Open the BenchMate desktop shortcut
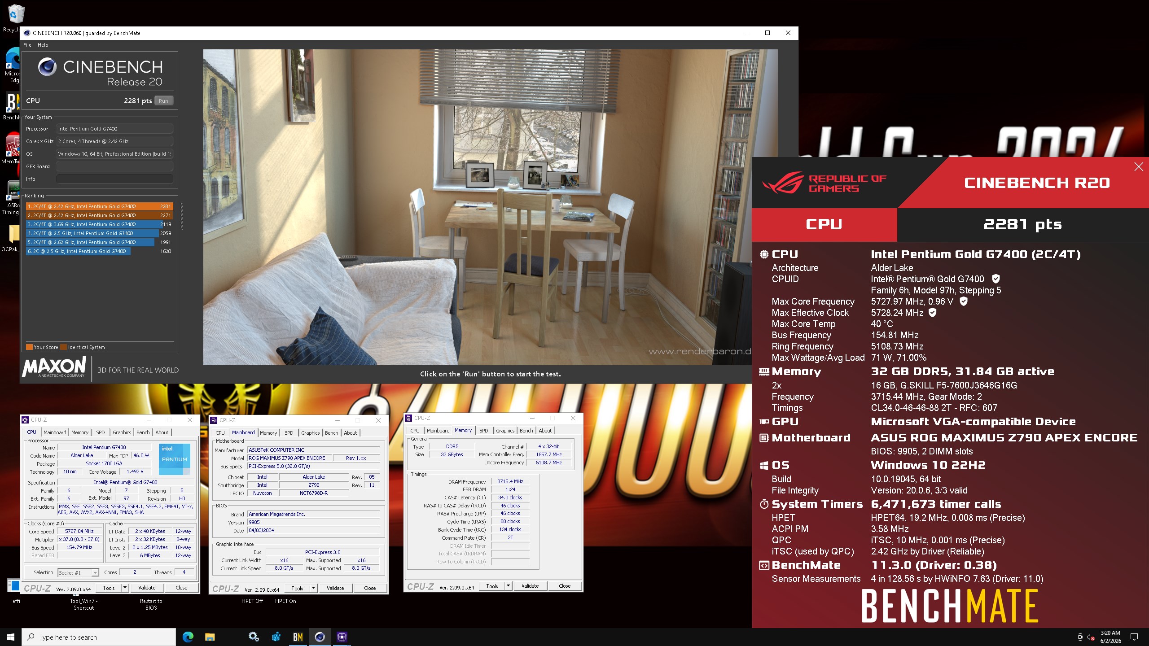The image size is (1149, 646). [x=13, y=102]
